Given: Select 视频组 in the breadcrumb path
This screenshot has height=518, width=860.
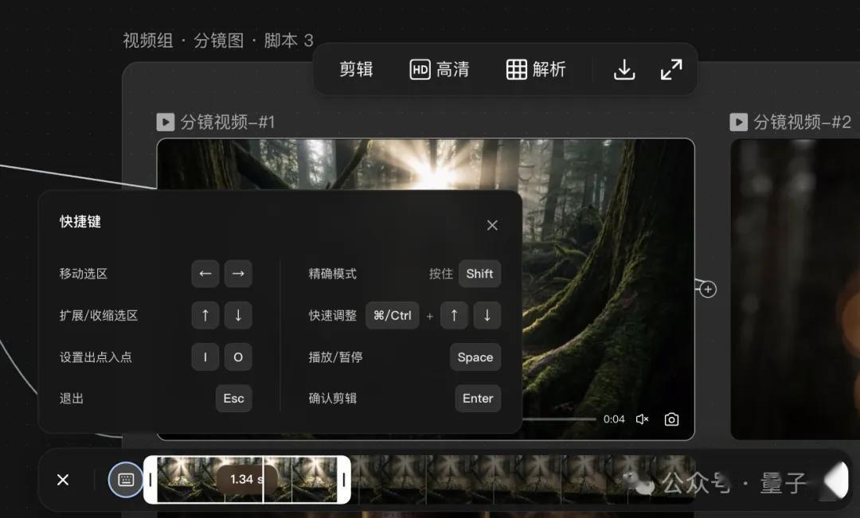Looking at the screenshot, I should [147, 40].
